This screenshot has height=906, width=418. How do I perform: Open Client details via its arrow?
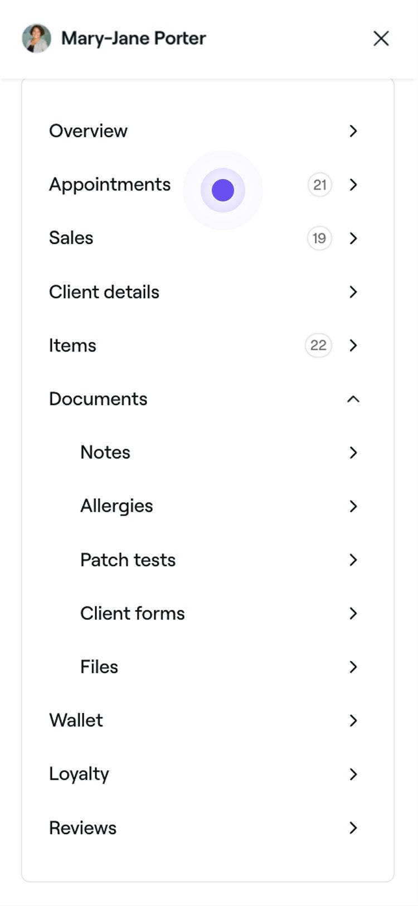pos(353,292)
